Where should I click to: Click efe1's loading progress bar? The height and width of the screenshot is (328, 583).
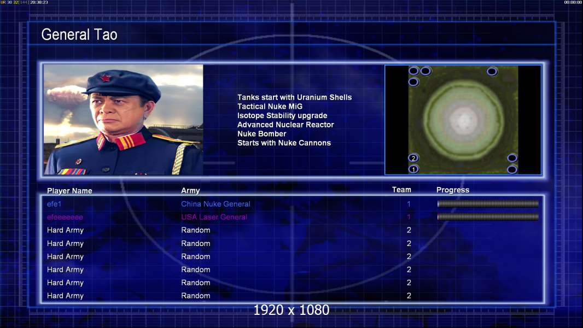click(488, 203)
